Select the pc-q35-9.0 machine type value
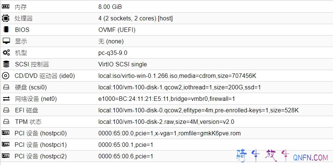This screenshot has height=165, width=333. coord(112,53)
